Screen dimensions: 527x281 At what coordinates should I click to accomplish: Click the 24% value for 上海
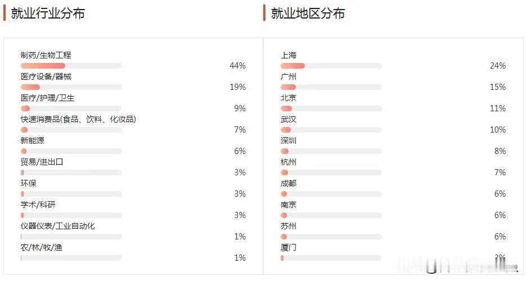[498, 66]
